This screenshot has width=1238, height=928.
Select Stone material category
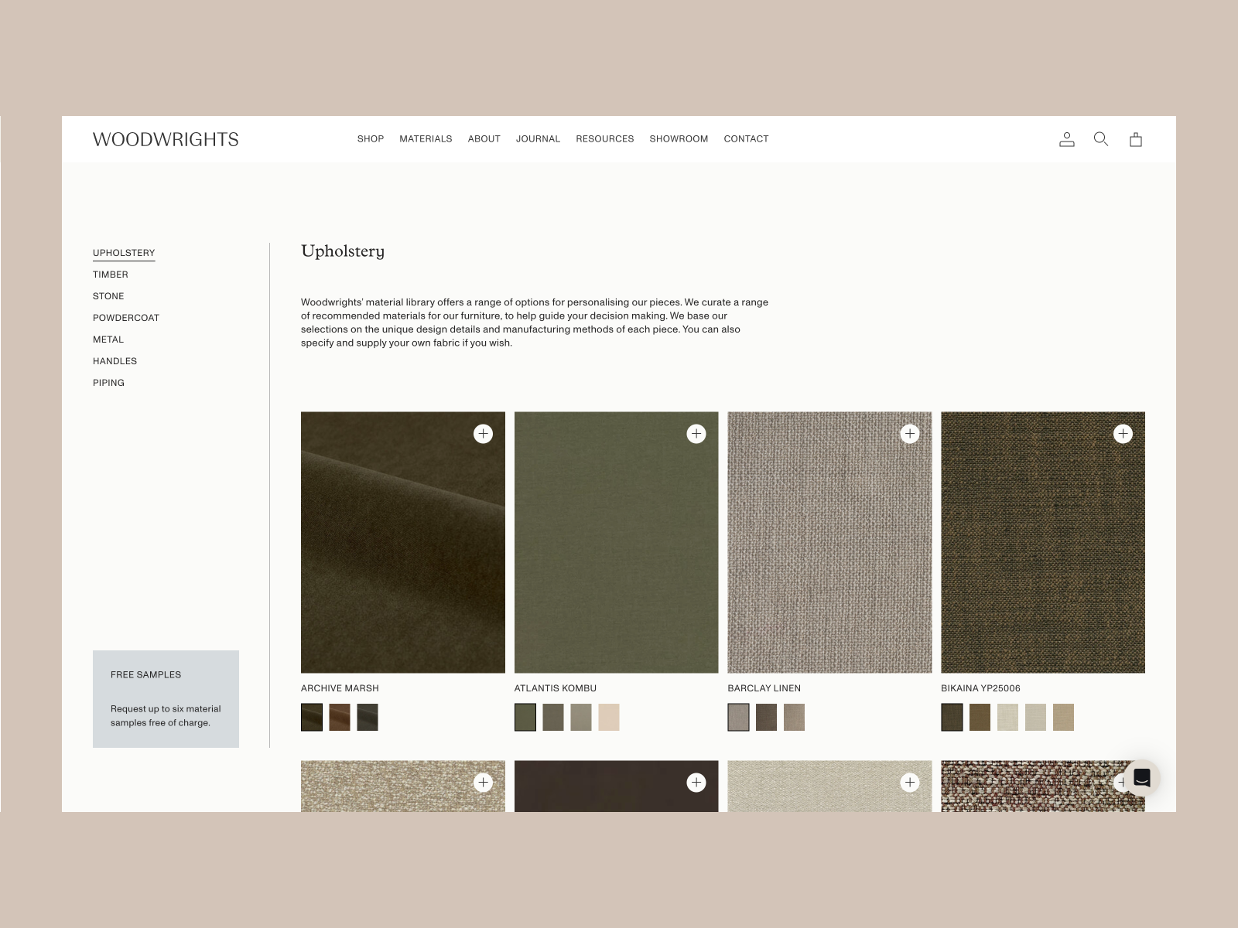point(108,296)
